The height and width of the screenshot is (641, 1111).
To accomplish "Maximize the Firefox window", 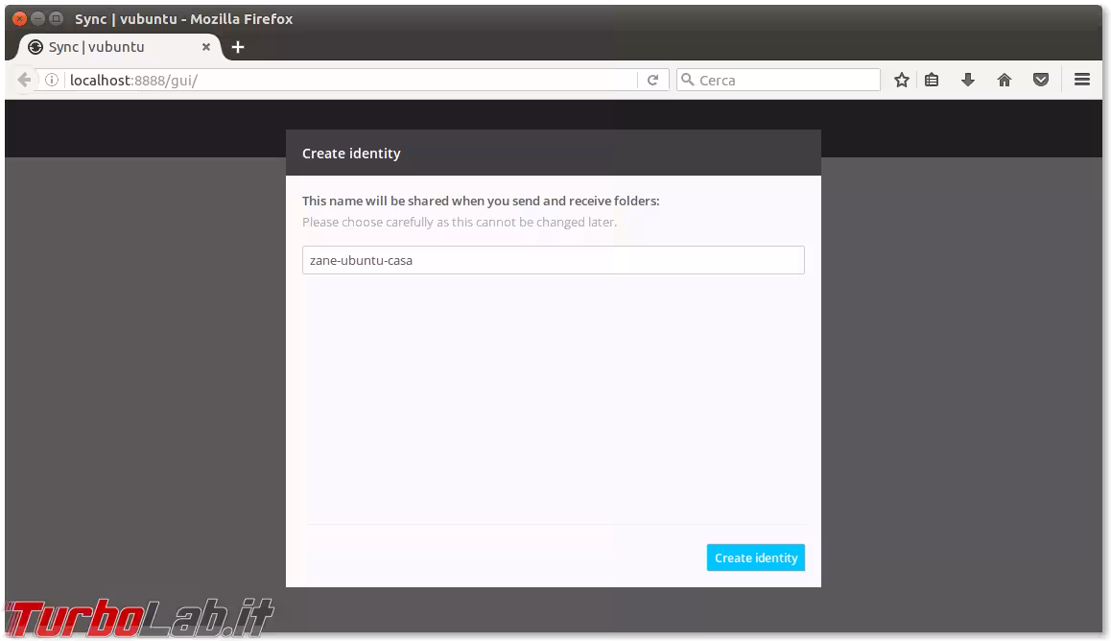I will (x=57, y=18).
